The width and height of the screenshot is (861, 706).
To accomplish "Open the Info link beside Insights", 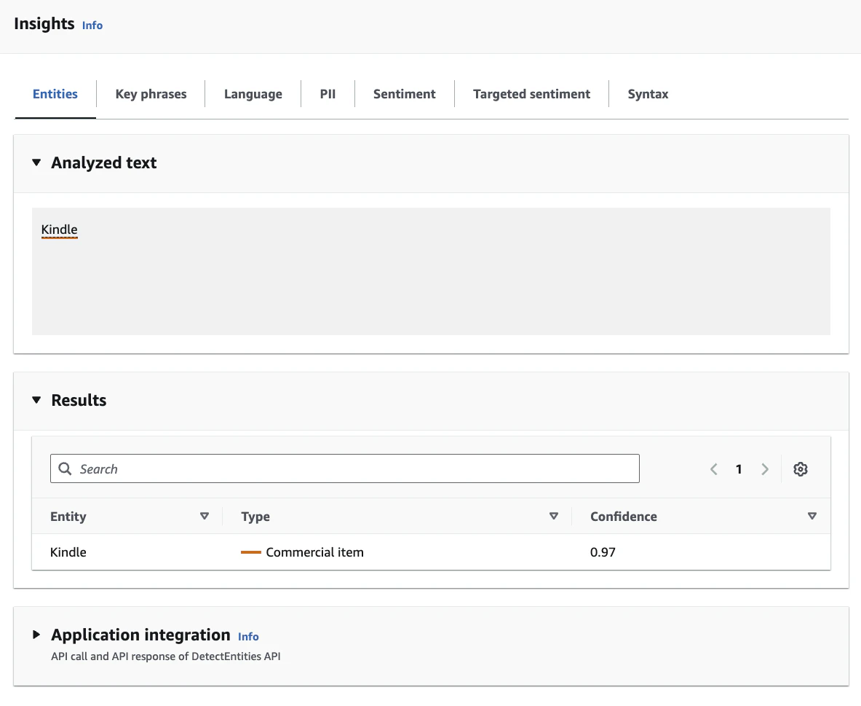I will pyautogui.click(x=92, y=26).
